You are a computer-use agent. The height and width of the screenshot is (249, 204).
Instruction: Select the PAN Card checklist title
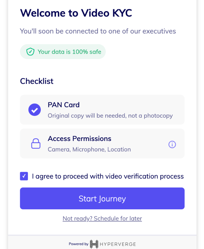(64, 105)
